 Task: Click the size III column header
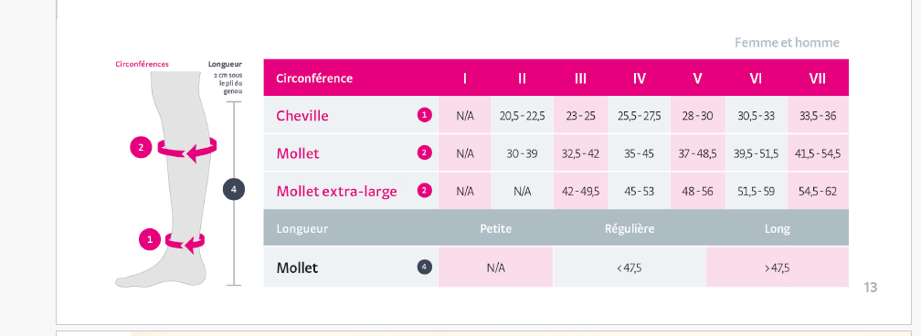(580, 79)
